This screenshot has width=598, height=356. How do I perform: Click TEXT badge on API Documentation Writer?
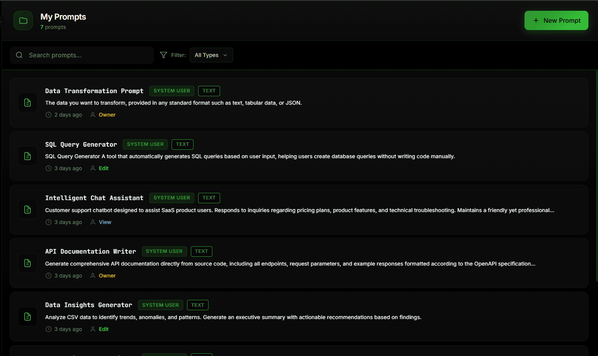(x=201, y=251)
